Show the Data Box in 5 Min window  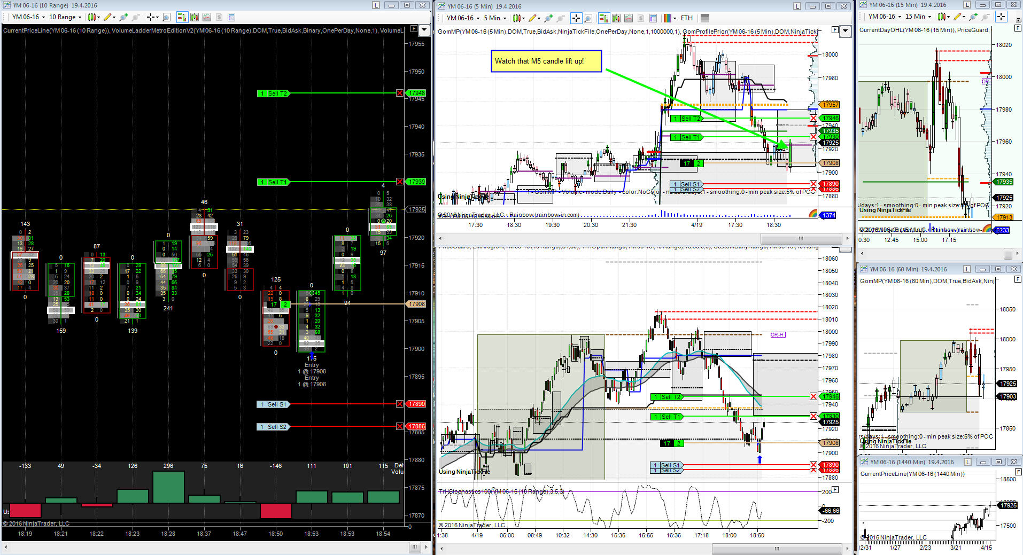tap(588, 18)
